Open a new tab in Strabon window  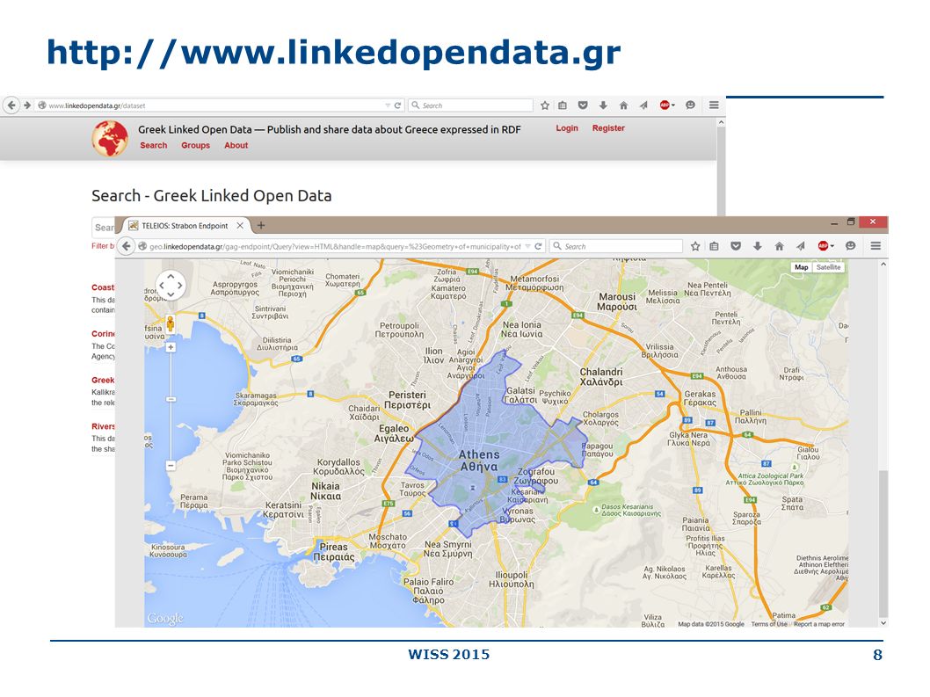261,225
